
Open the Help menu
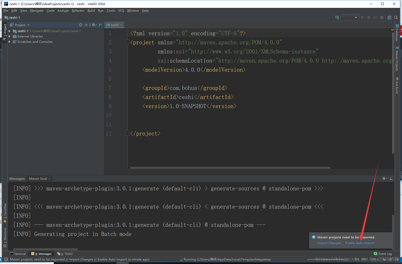point(145,10)
